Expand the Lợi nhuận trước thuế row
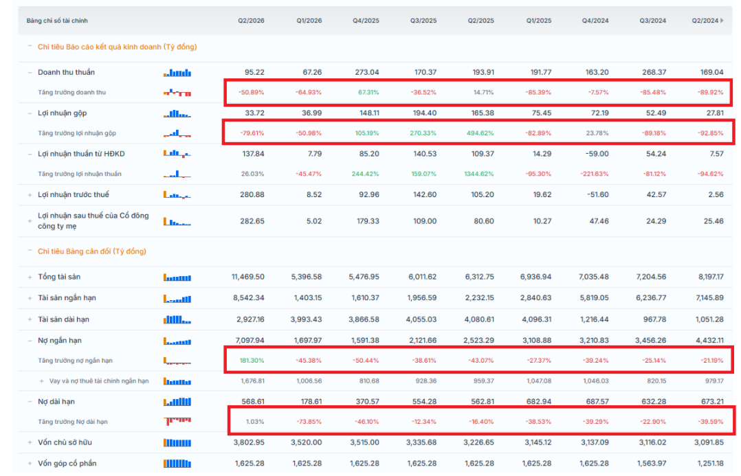Image resolution: width=741 pixels, height=476 pixels. click(x=30, y=195)
